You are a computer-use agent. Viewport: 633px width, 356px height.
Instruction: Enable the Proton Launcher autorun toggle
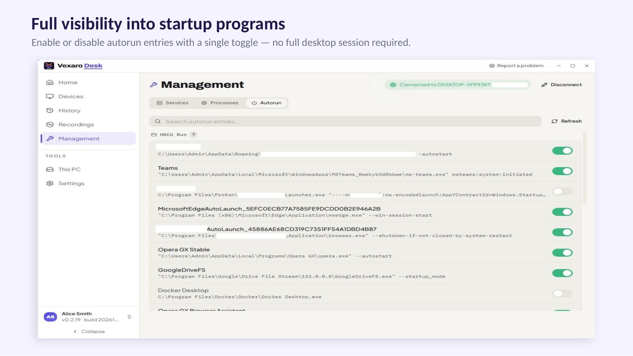[562, 191]
